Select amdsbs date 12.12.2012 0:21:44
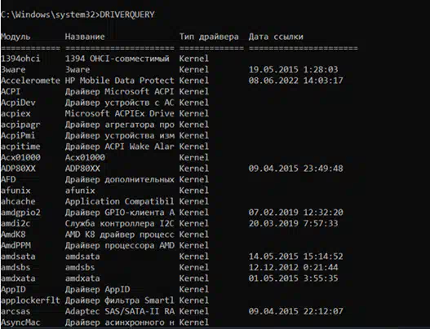This screenshot has height=329, width=430. (293, 267)
